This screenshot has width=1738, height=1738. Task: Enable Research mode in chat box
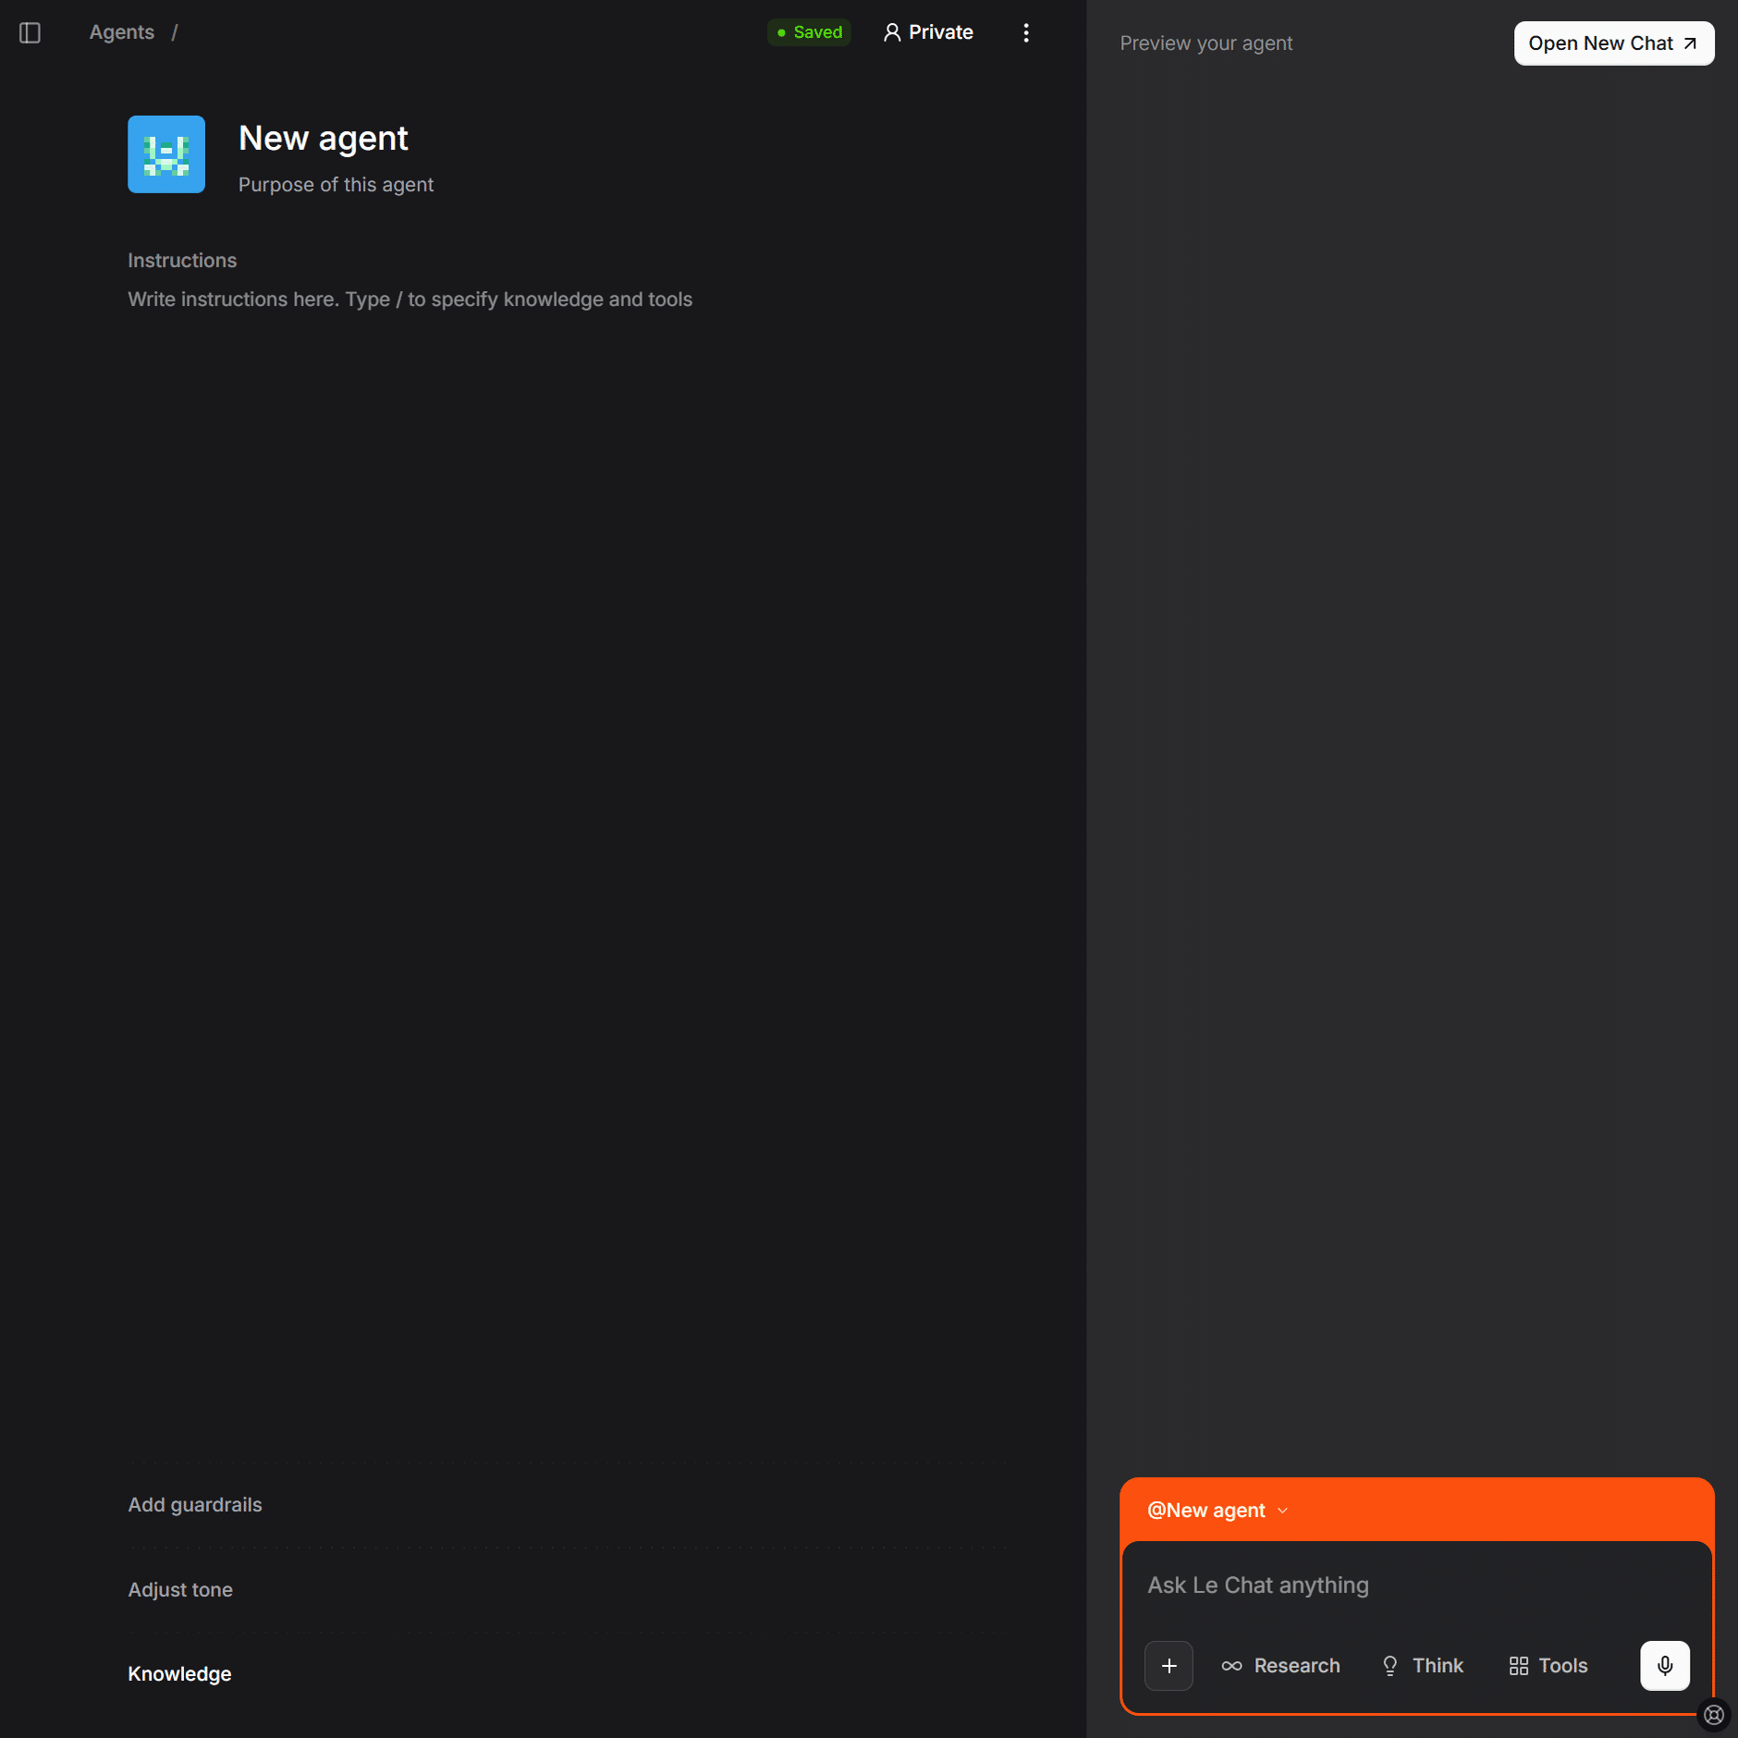[1280, 1665]
